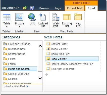
Task: Choose Picture Library Slideshow Web Part
Action: click(72, 64)
